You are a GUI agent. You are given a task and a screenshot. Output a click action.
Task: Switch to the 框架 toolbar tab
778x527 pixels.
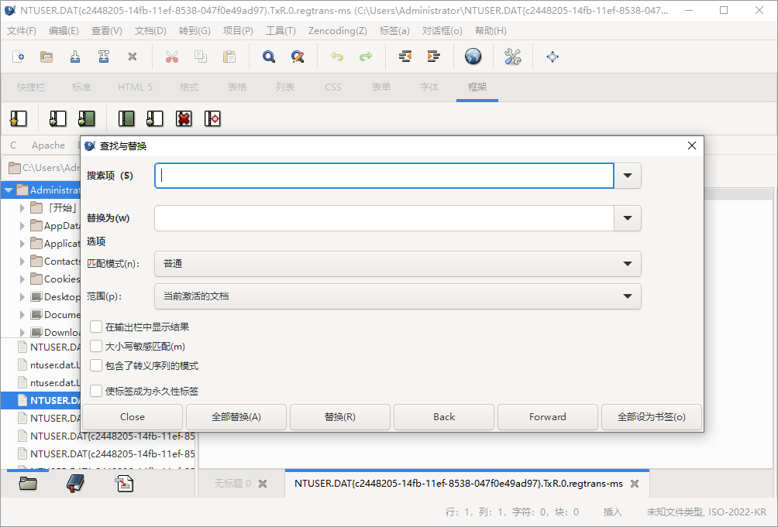click(x=477, y=87)
